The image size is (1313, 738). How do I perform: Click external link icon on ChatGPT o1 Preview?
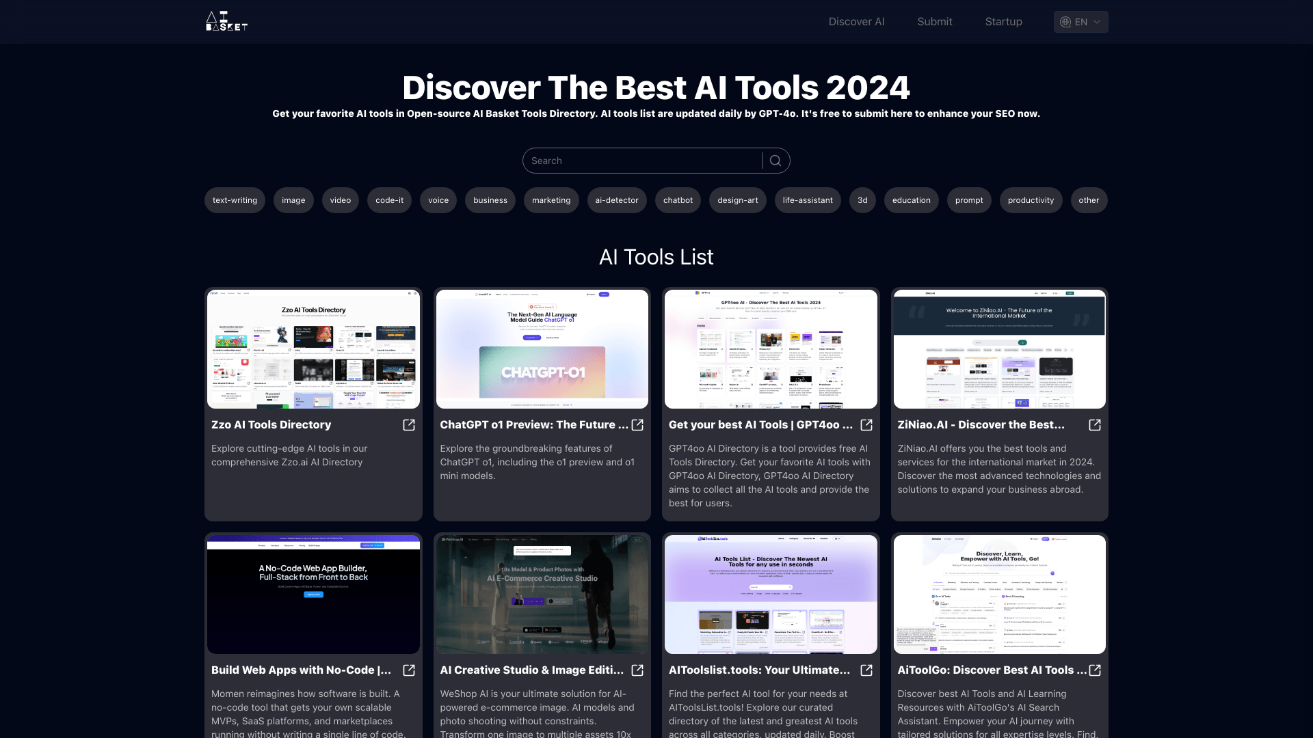point(637,424)
